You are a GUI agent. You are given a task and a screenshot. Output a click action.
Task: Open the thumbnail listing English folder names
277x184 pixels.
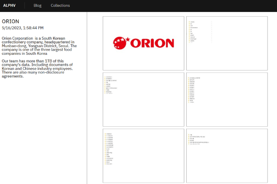tap(227, 43)
